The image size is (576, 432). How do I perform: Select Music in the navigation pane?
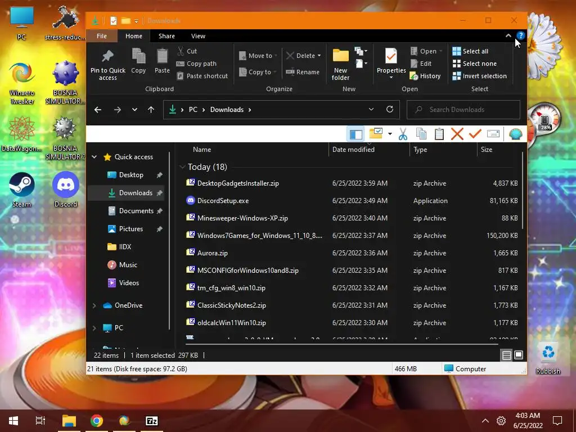125,265
